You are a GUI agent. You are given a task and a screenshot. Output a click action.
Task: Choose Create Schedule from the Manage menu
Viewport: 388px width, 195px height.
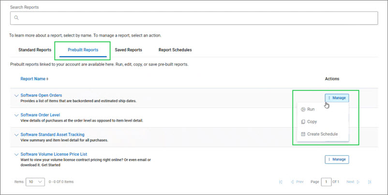[x=323, y=134]
